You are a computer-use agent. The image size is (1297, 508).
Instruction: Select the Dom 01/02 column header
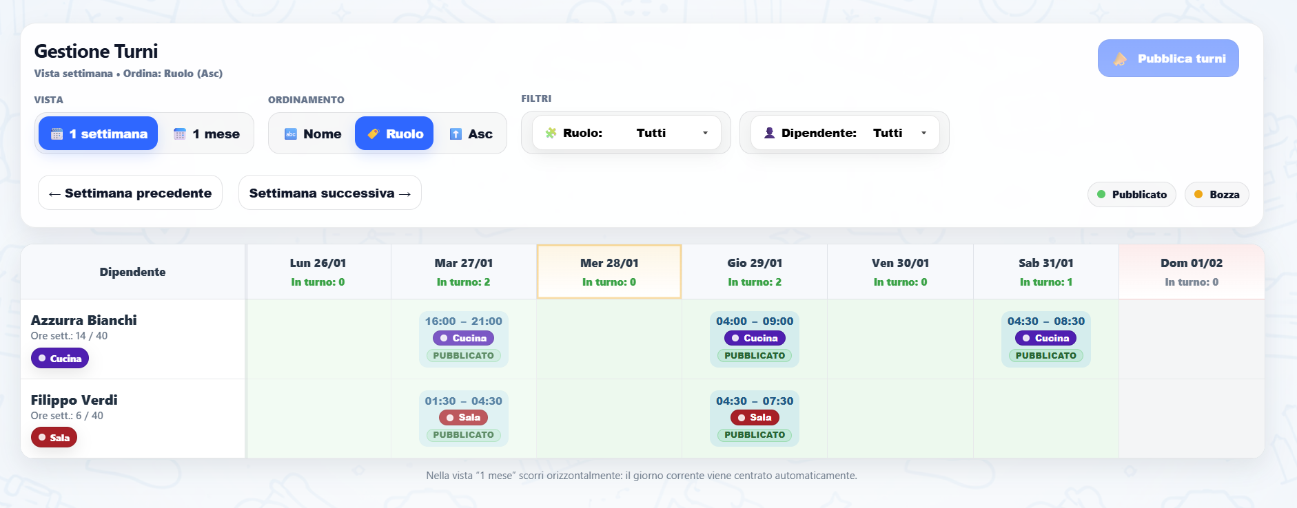(1192, 272)
